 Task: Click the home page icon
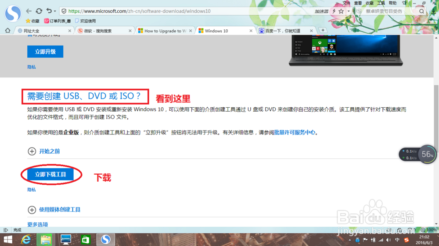(7, 31)
